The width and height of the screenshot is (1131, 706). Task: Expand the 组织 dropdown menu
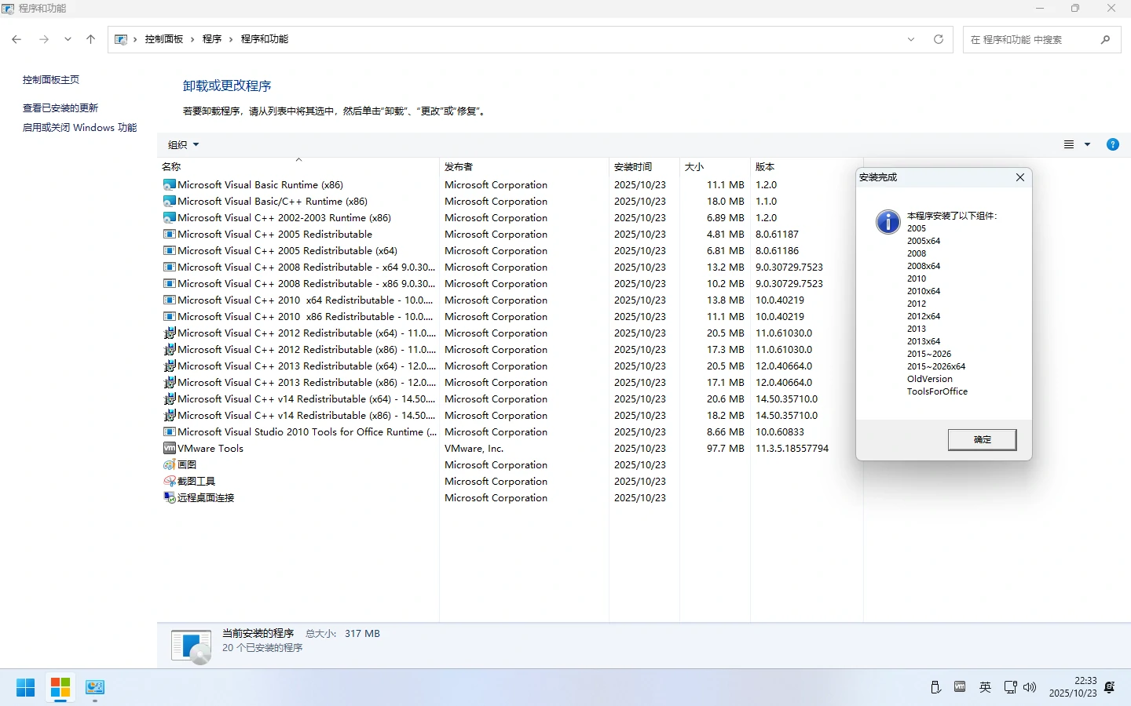(x=183, y=144)
